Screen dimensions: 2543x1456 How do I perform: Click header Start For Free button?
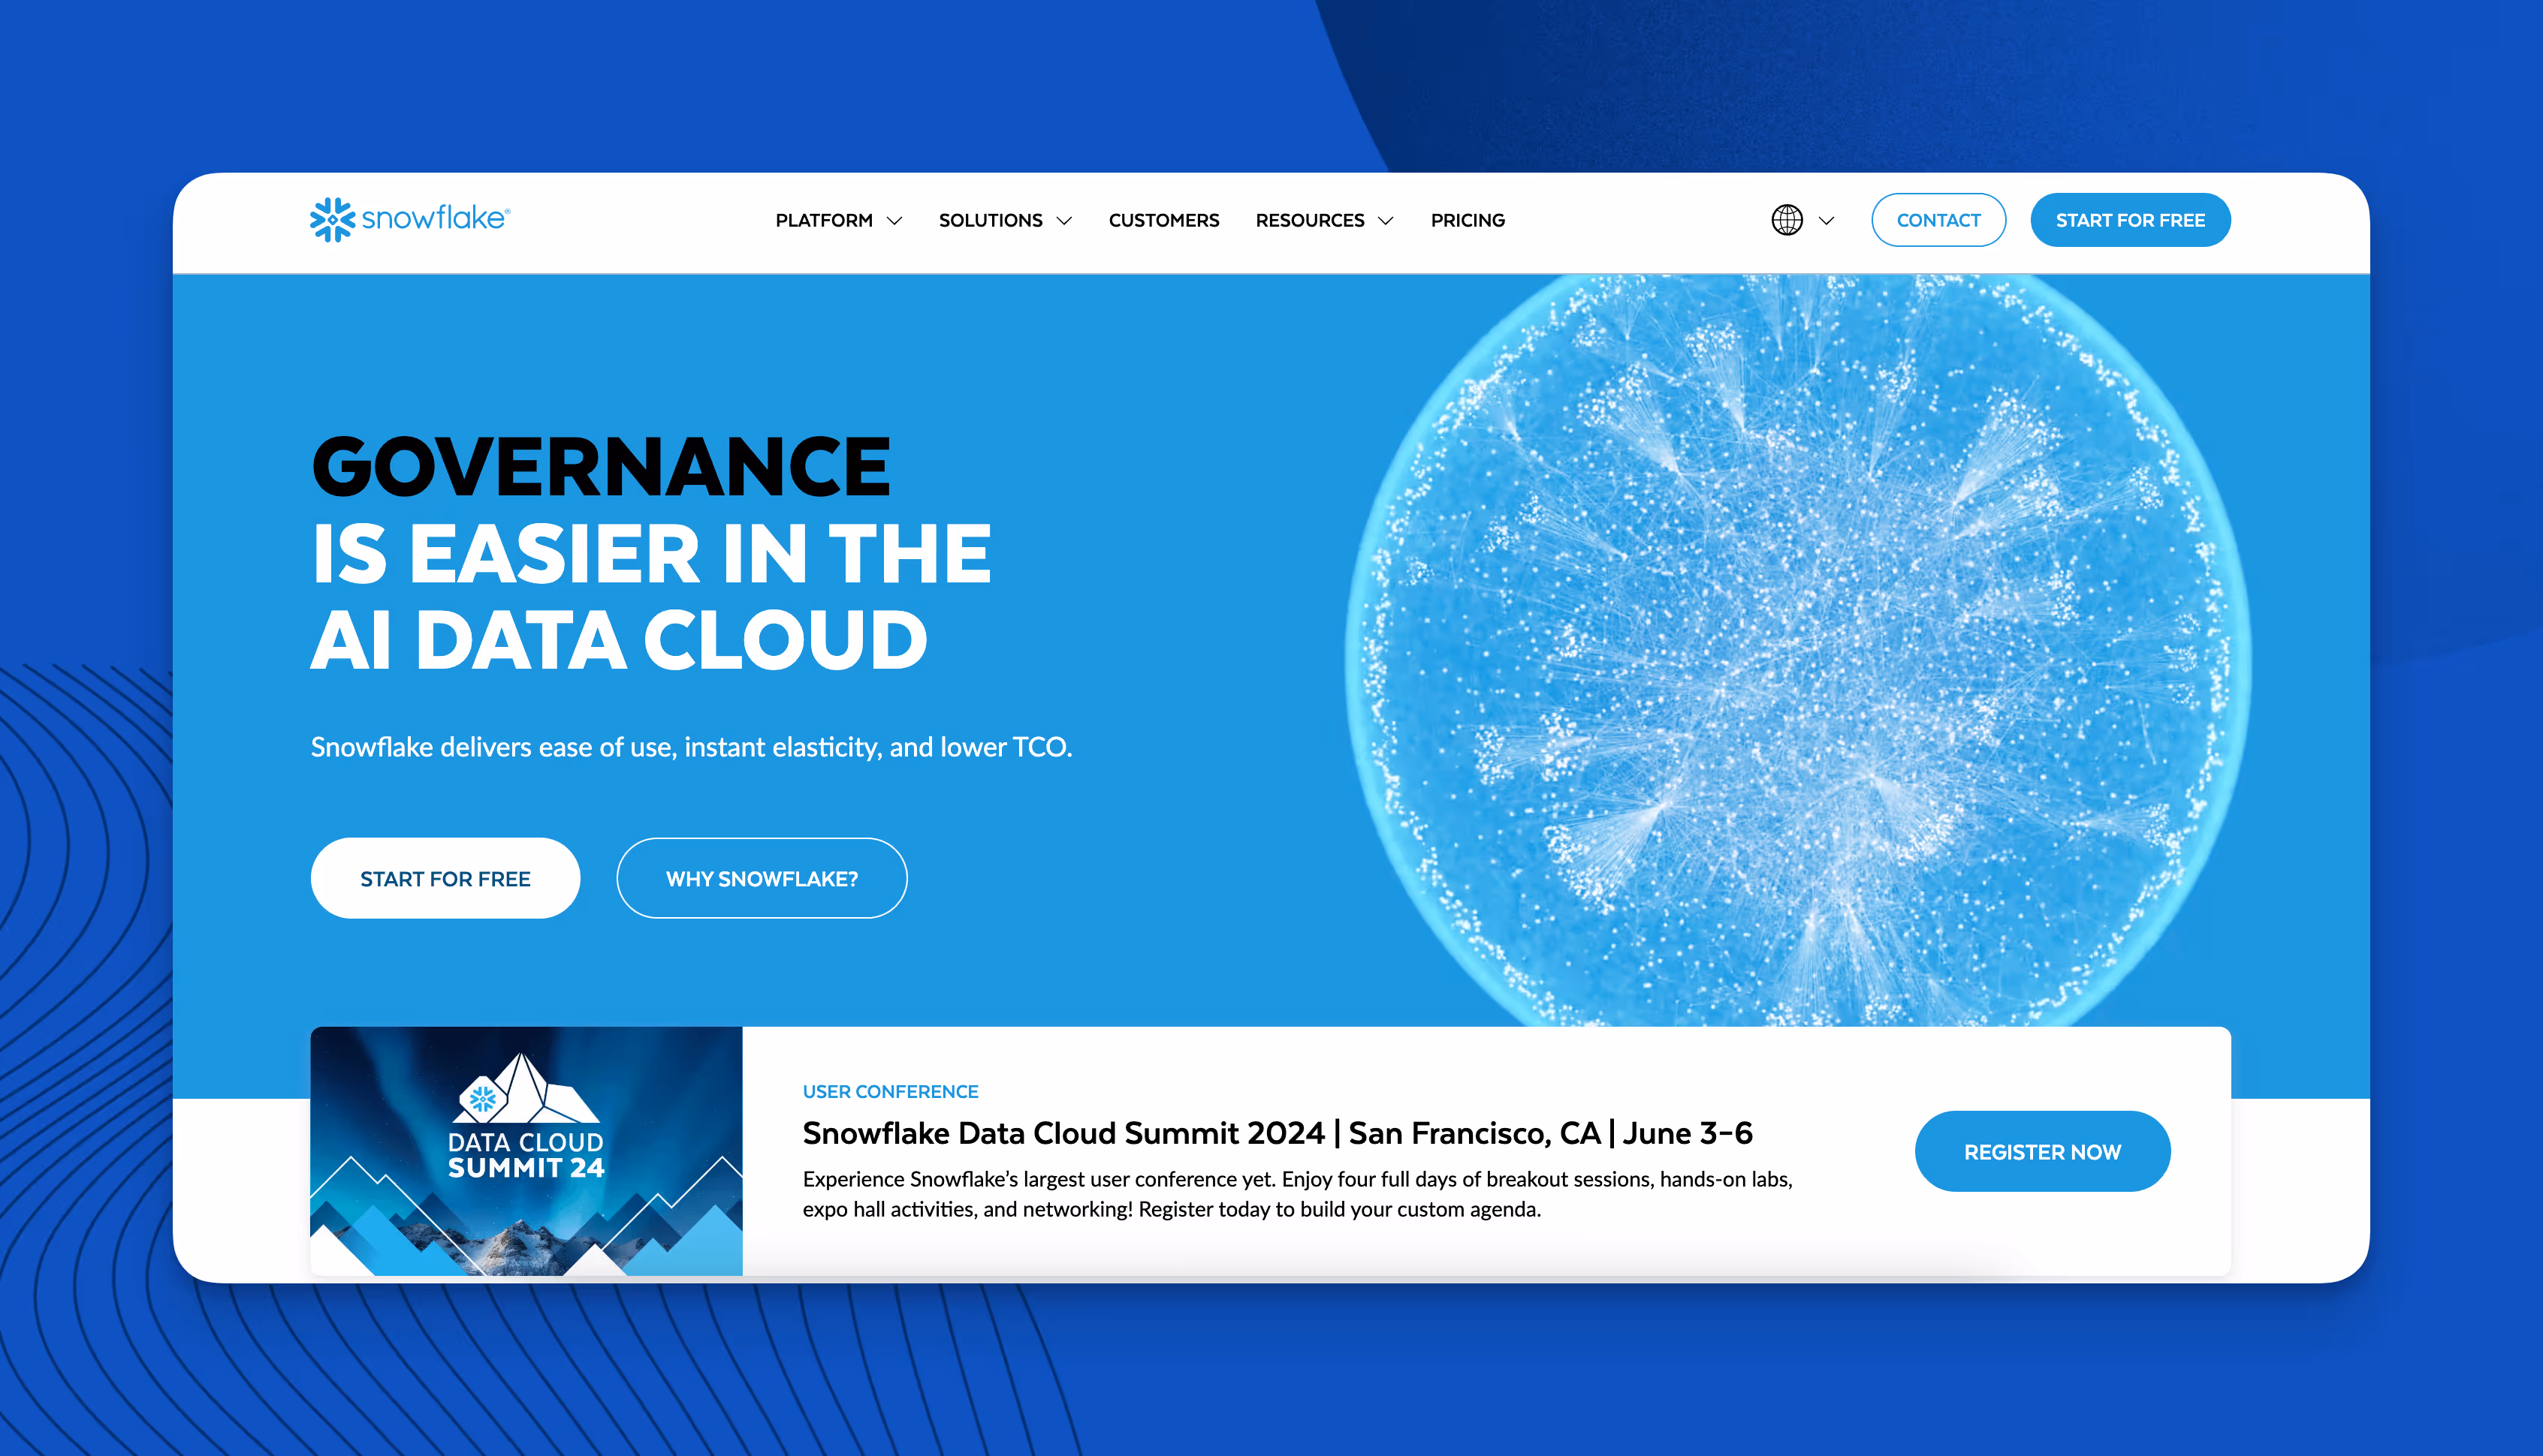click(x=2130, y=220)
